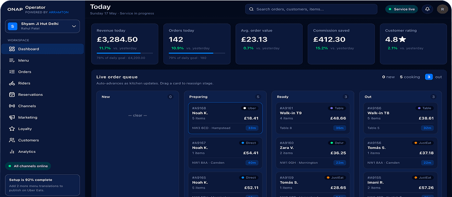Open the Marketing section

point(42,117)
